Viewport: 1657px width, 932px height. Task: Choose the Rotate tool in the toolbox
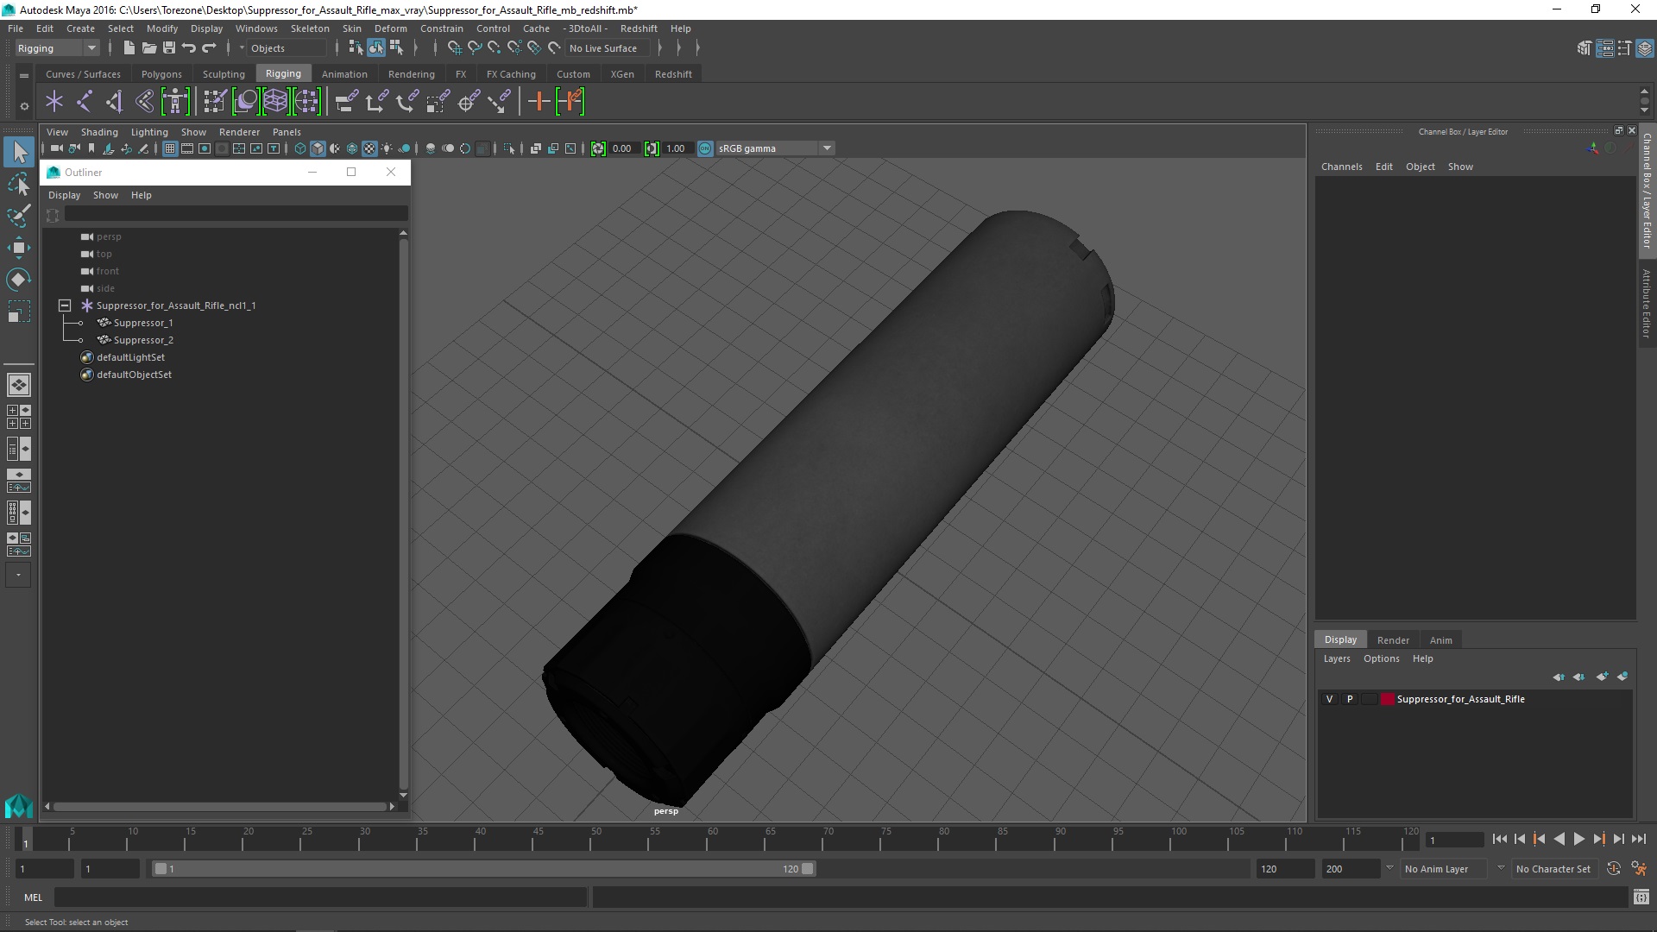pyautogui.click(x=19, y=280)
